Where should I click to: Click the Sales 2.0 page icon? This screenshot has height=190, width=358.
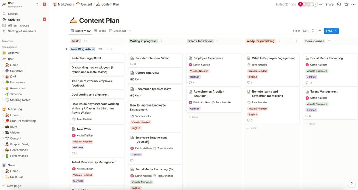(x=7, y=177)
